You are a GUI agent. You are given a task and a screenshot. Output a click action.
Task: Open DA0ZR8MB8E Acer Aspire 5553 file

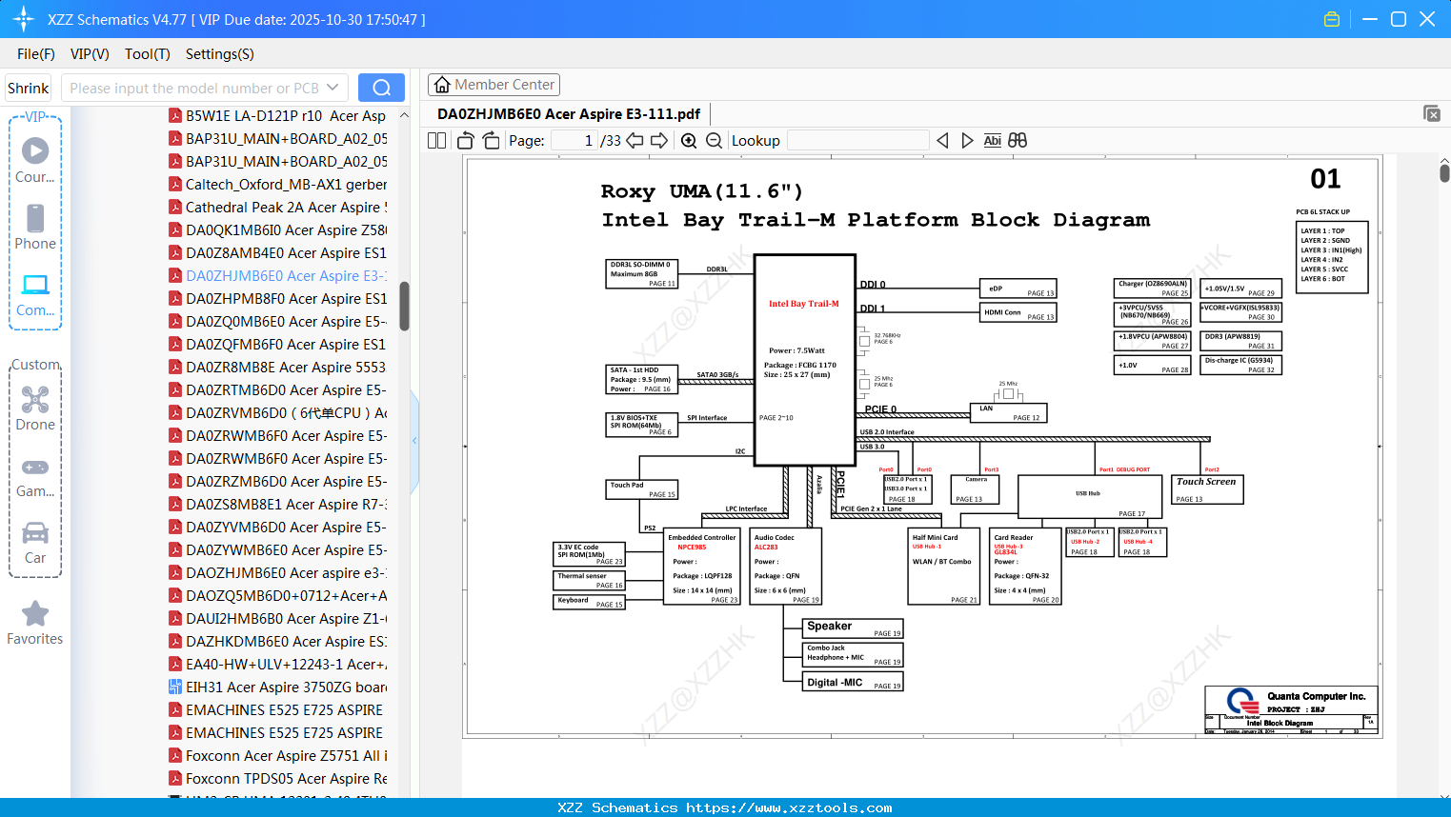(286, 368)
